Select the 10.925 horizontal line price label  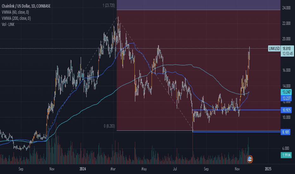click(x=286, y=110)
